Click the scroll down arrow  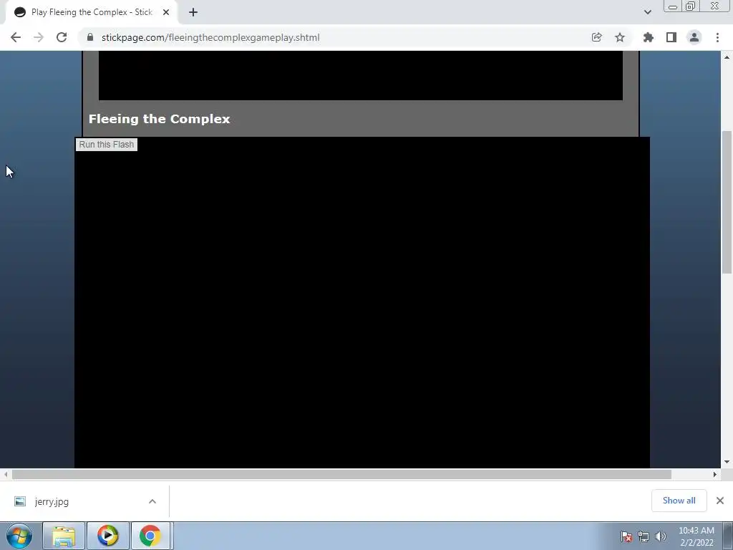pyautogui.click(x=727, y=462)
